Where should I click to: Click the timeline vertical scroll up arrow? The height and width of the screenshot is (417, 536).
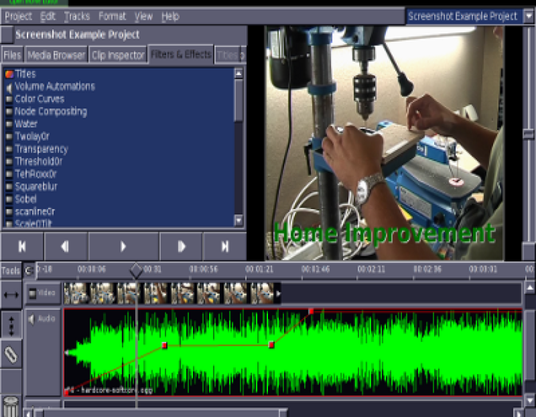(x=529, y=288)
